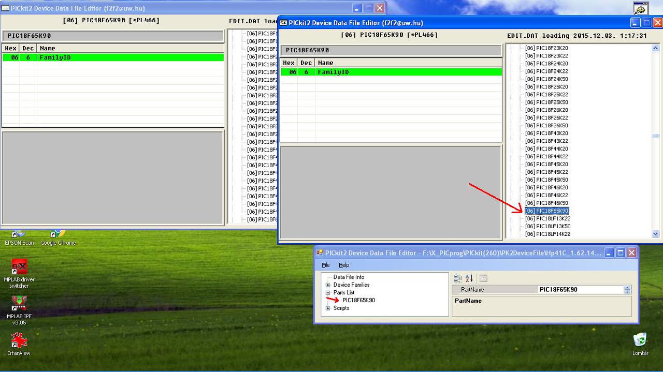The height and width of the screenshot is (372, 663).
Task: Select [06] PIC18F46K22 in the device list
Action: coord(546,196)
